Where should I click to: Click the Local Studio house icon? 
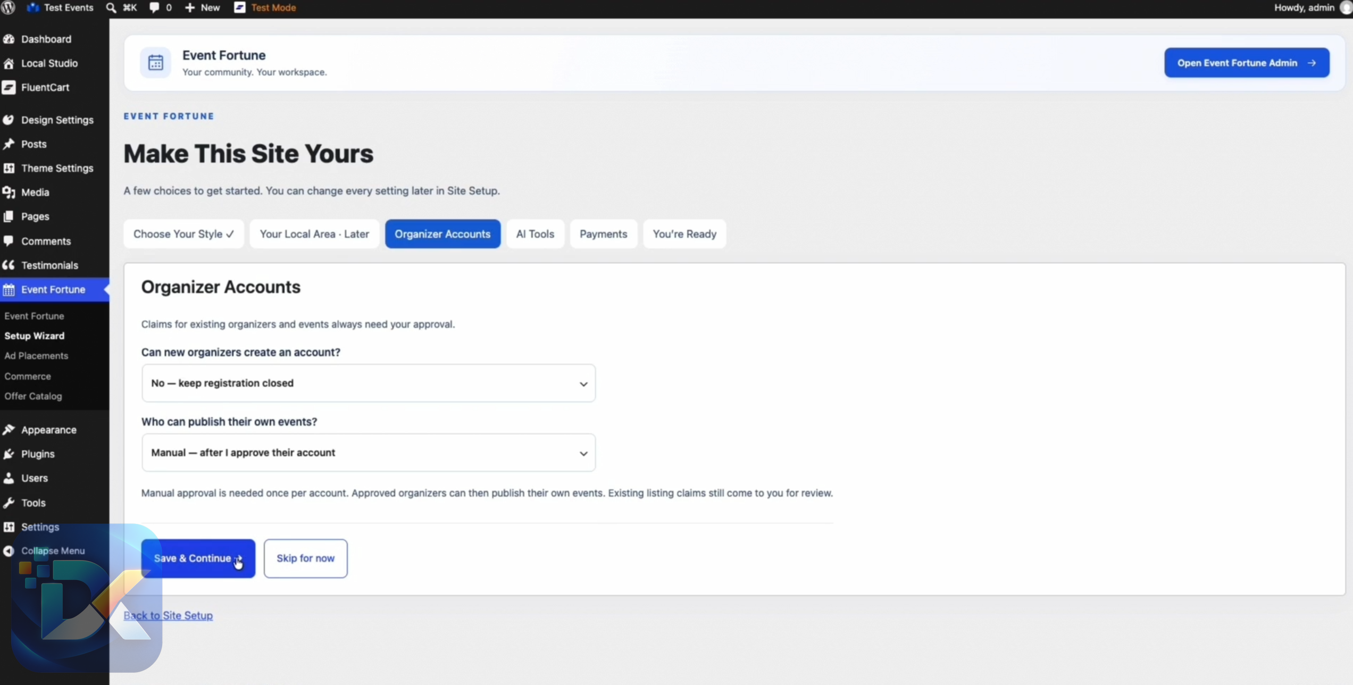pyautogui.click(x=9, y=63)
